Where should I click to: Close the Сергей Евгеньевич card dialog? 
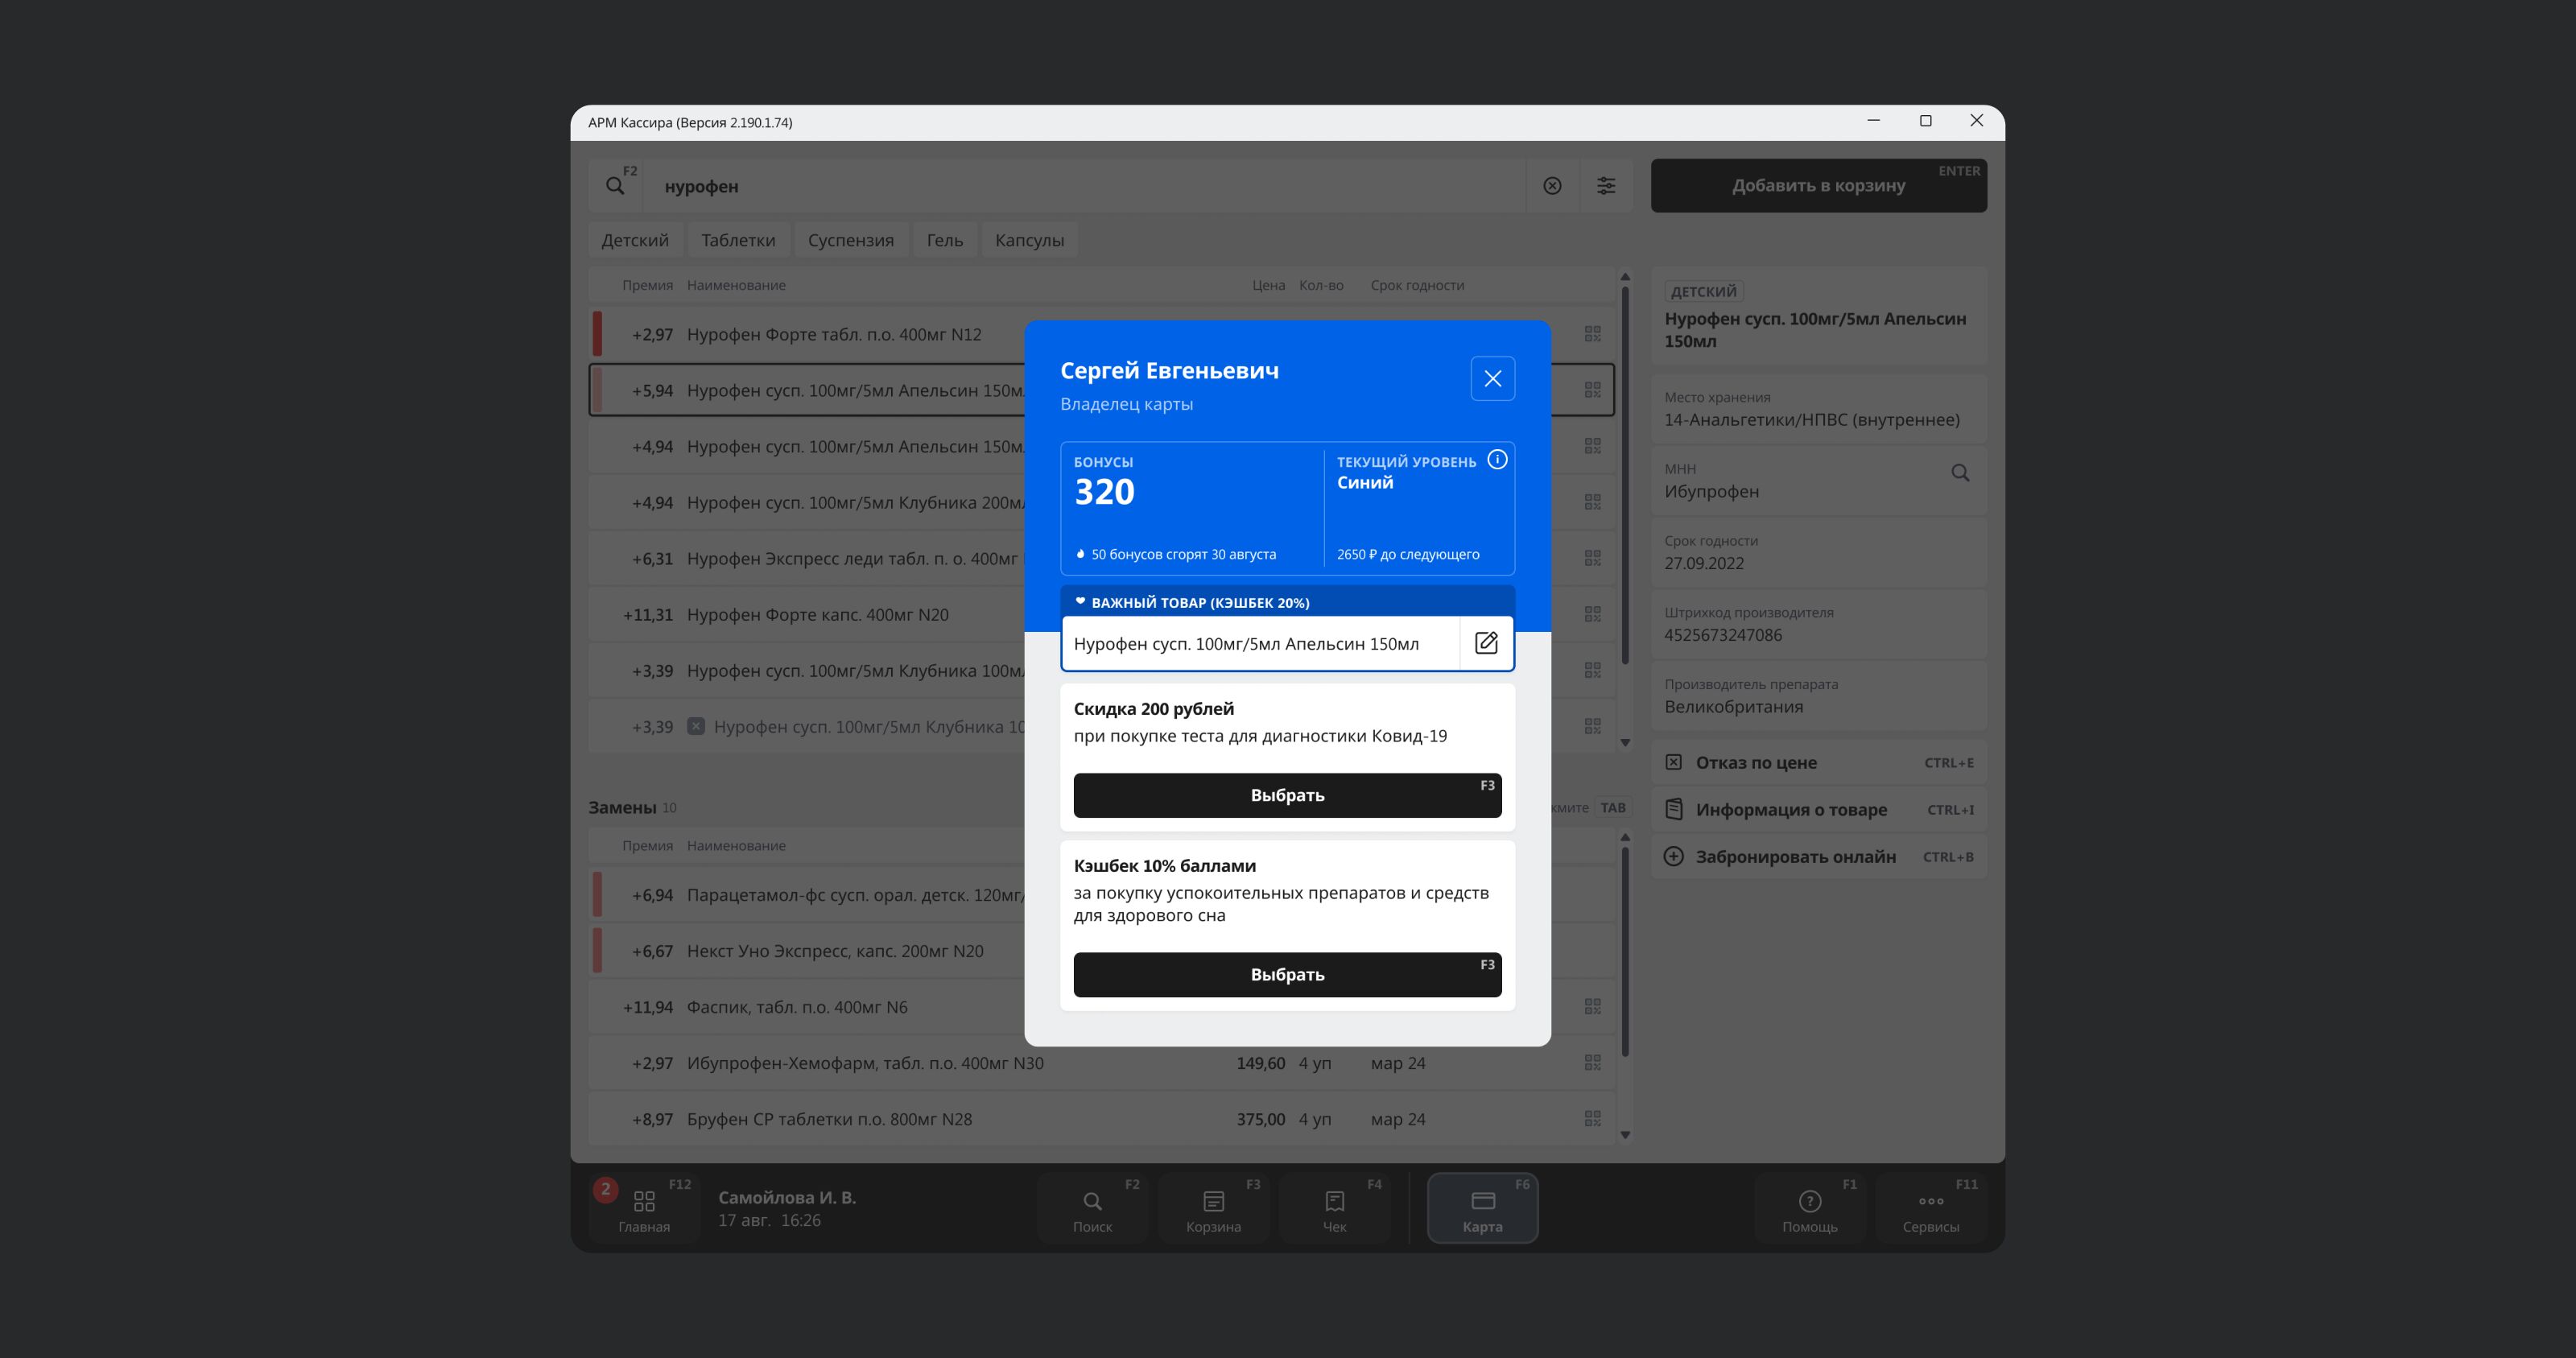(x=1492, y=379)
